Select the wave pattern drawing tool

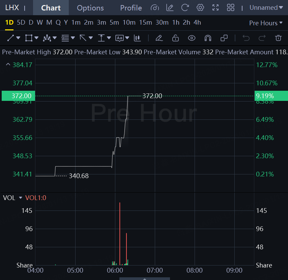pos(47,38)
